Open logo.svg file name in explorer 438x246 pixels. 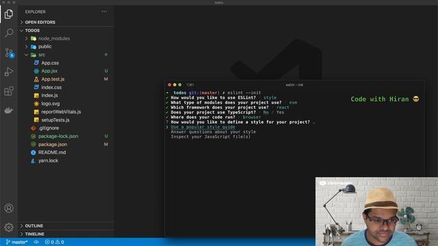(50, 103)
